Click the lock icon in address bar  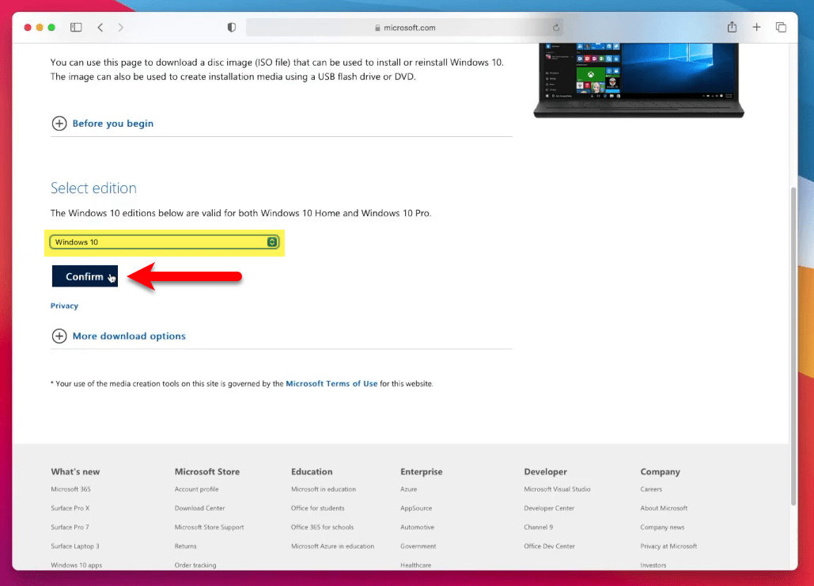click(x=377, y=28)
